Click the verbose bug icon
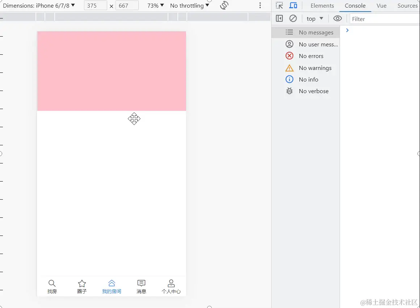The height and width of the screenshot is (308, 420). [289, 91]
